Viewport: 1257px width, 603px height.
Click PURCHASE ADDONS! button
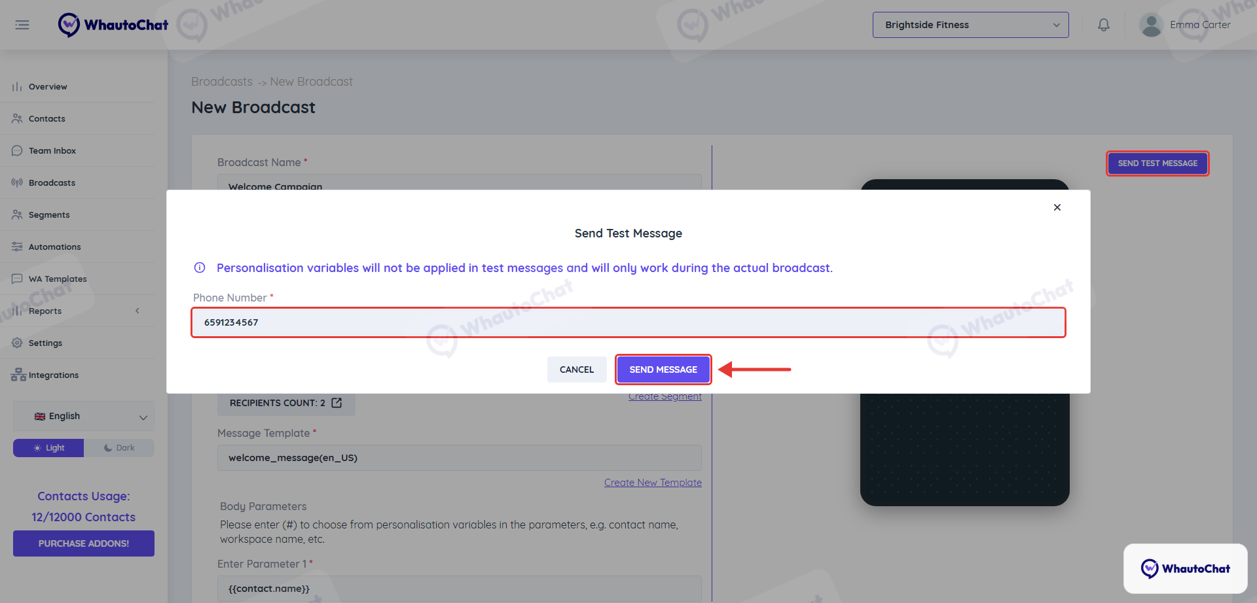pos(84,543)
